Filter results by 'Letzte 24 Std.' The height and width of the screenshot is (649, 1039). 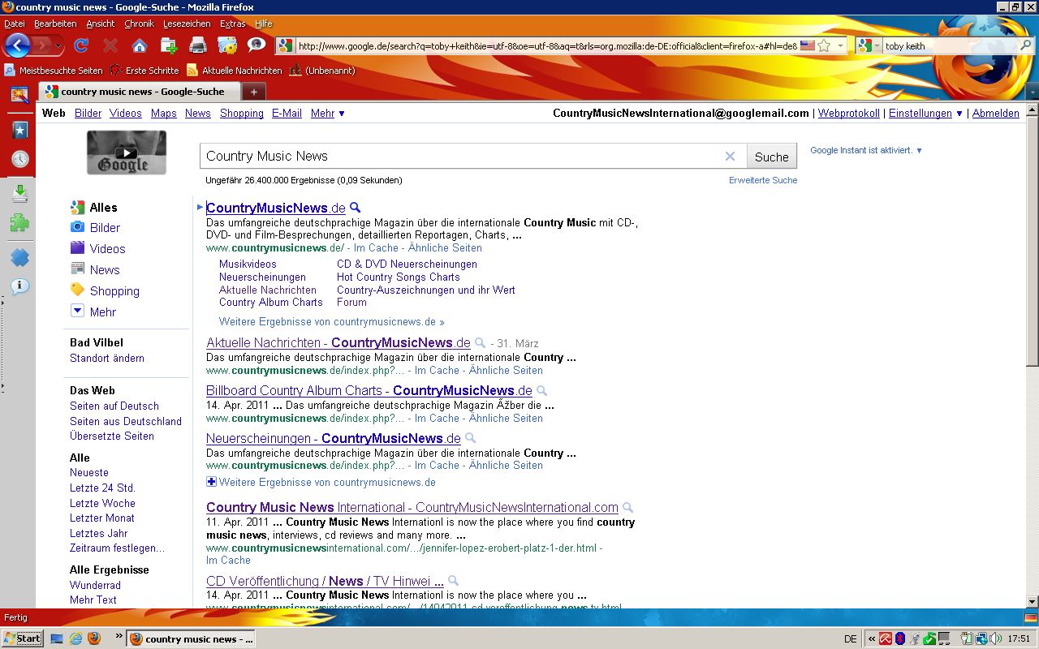tap(102, 488)
